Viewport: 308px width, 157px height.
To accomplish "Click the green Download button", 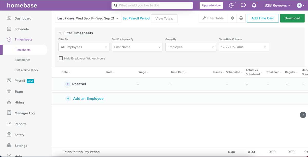I will coord(292,18).
